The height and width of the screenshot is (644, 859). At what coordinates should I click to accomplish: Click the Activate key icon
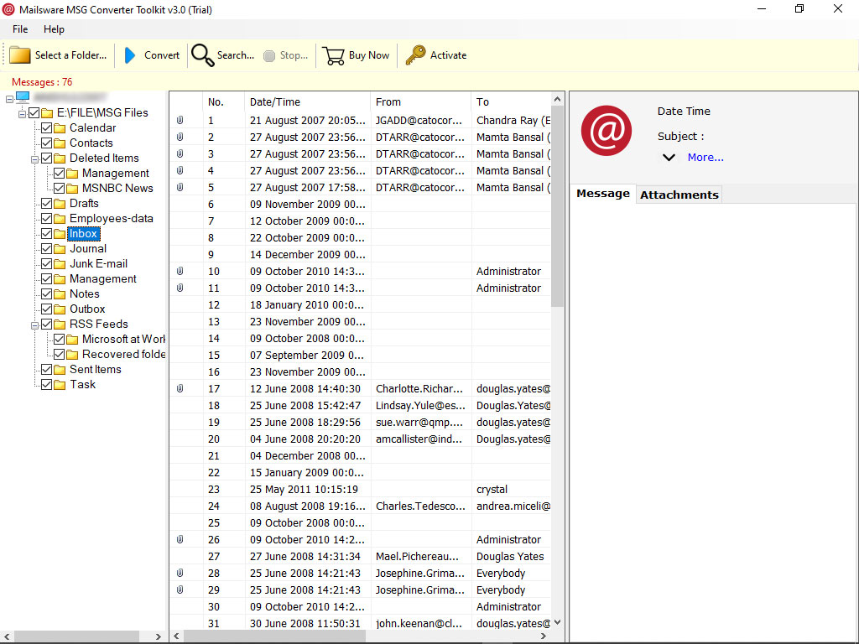click(415, 55)
